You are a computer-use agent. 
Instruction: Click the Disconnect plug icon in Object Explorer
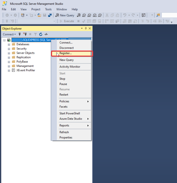(x=25, y=34)
